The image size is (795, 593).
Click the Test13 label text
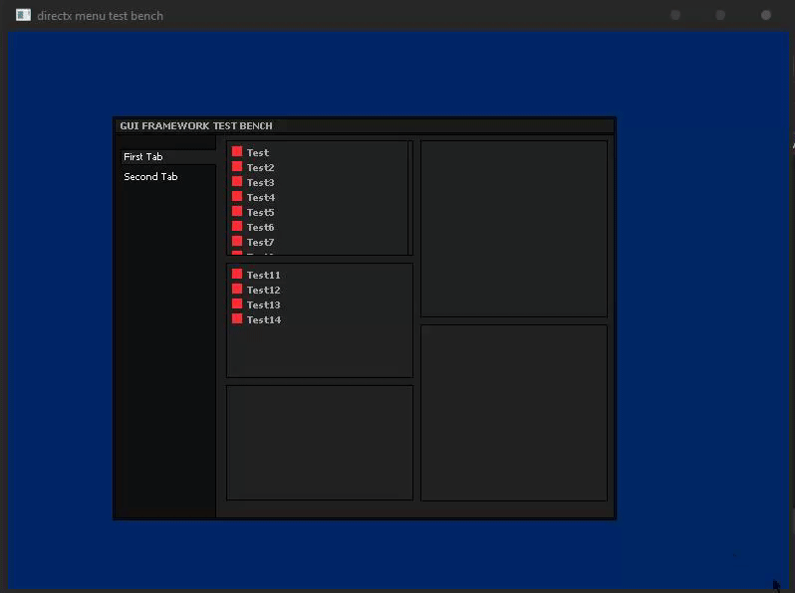point(264,304)
